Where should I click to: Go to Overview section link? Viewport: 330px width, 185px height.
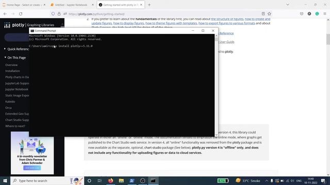click(11, 65)
